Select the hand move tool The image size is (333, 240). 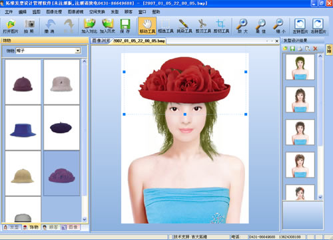point(147,26)
